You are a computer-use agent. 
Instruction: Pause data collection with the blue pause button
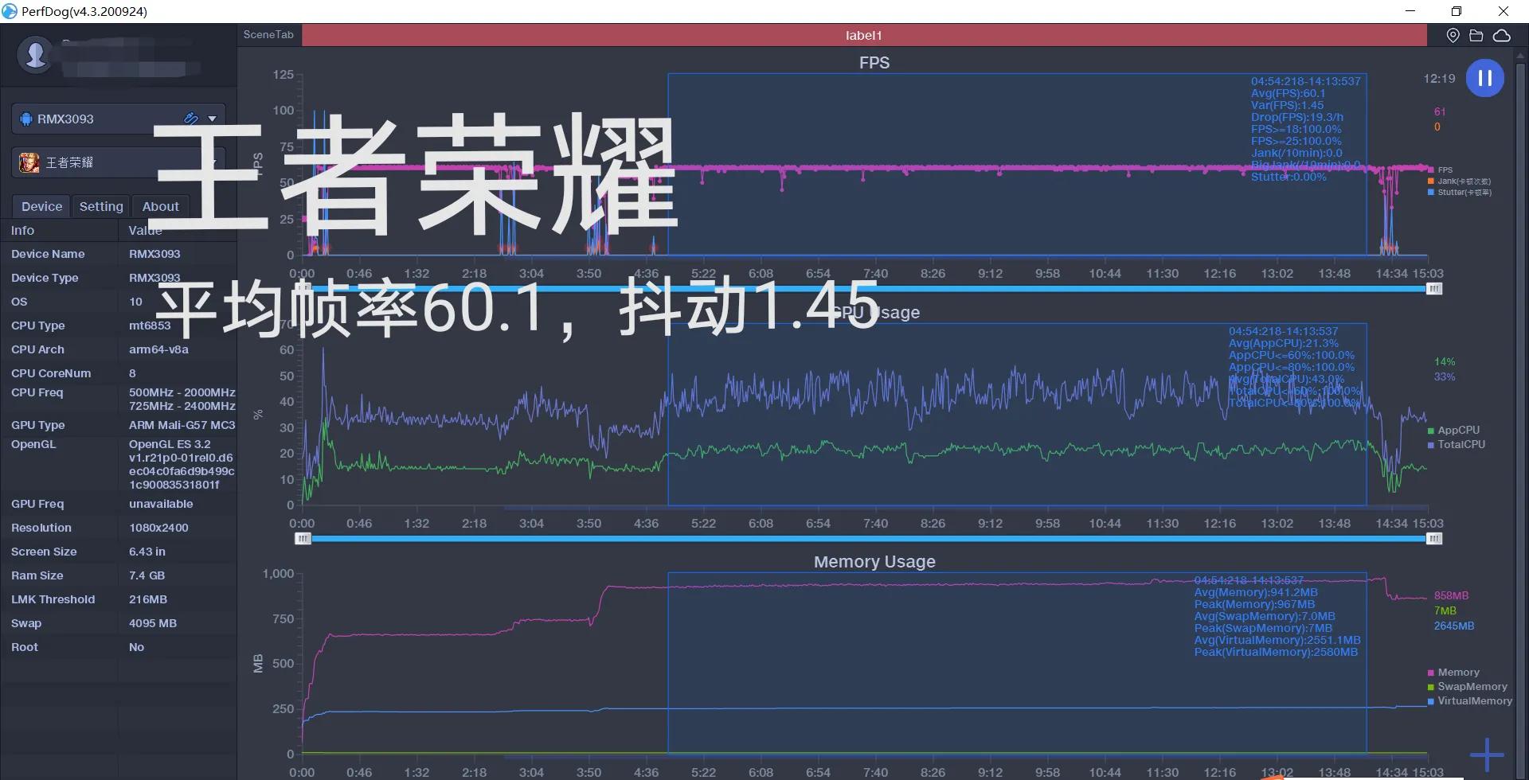point(1484,77)
